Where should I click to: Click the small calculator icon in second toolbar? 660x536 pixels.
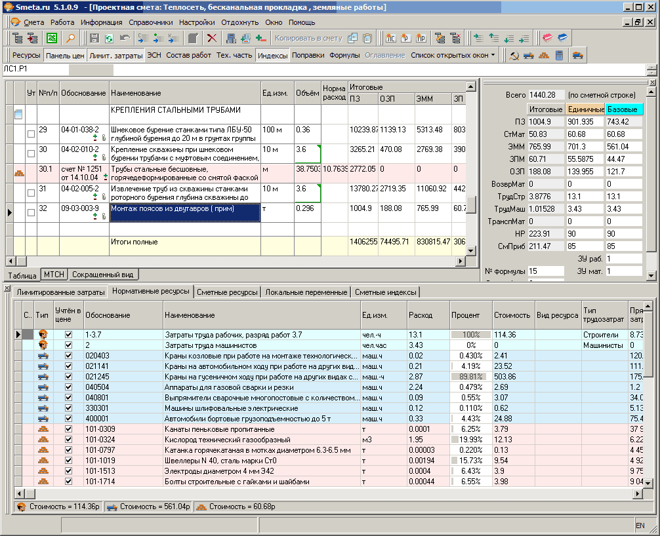click(560, 56)
